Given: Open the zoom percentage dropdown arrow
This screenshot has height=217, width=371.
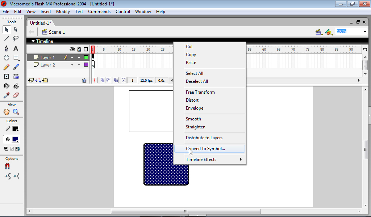Looking at the screenshot, I should click(365, 31).
